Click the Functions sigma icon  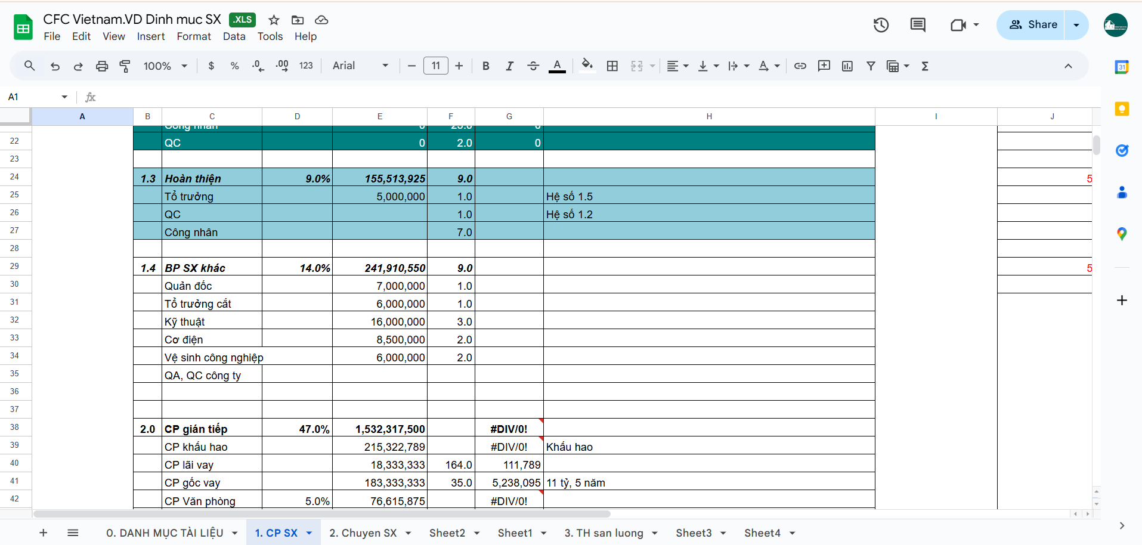click(x=925, y=66)
